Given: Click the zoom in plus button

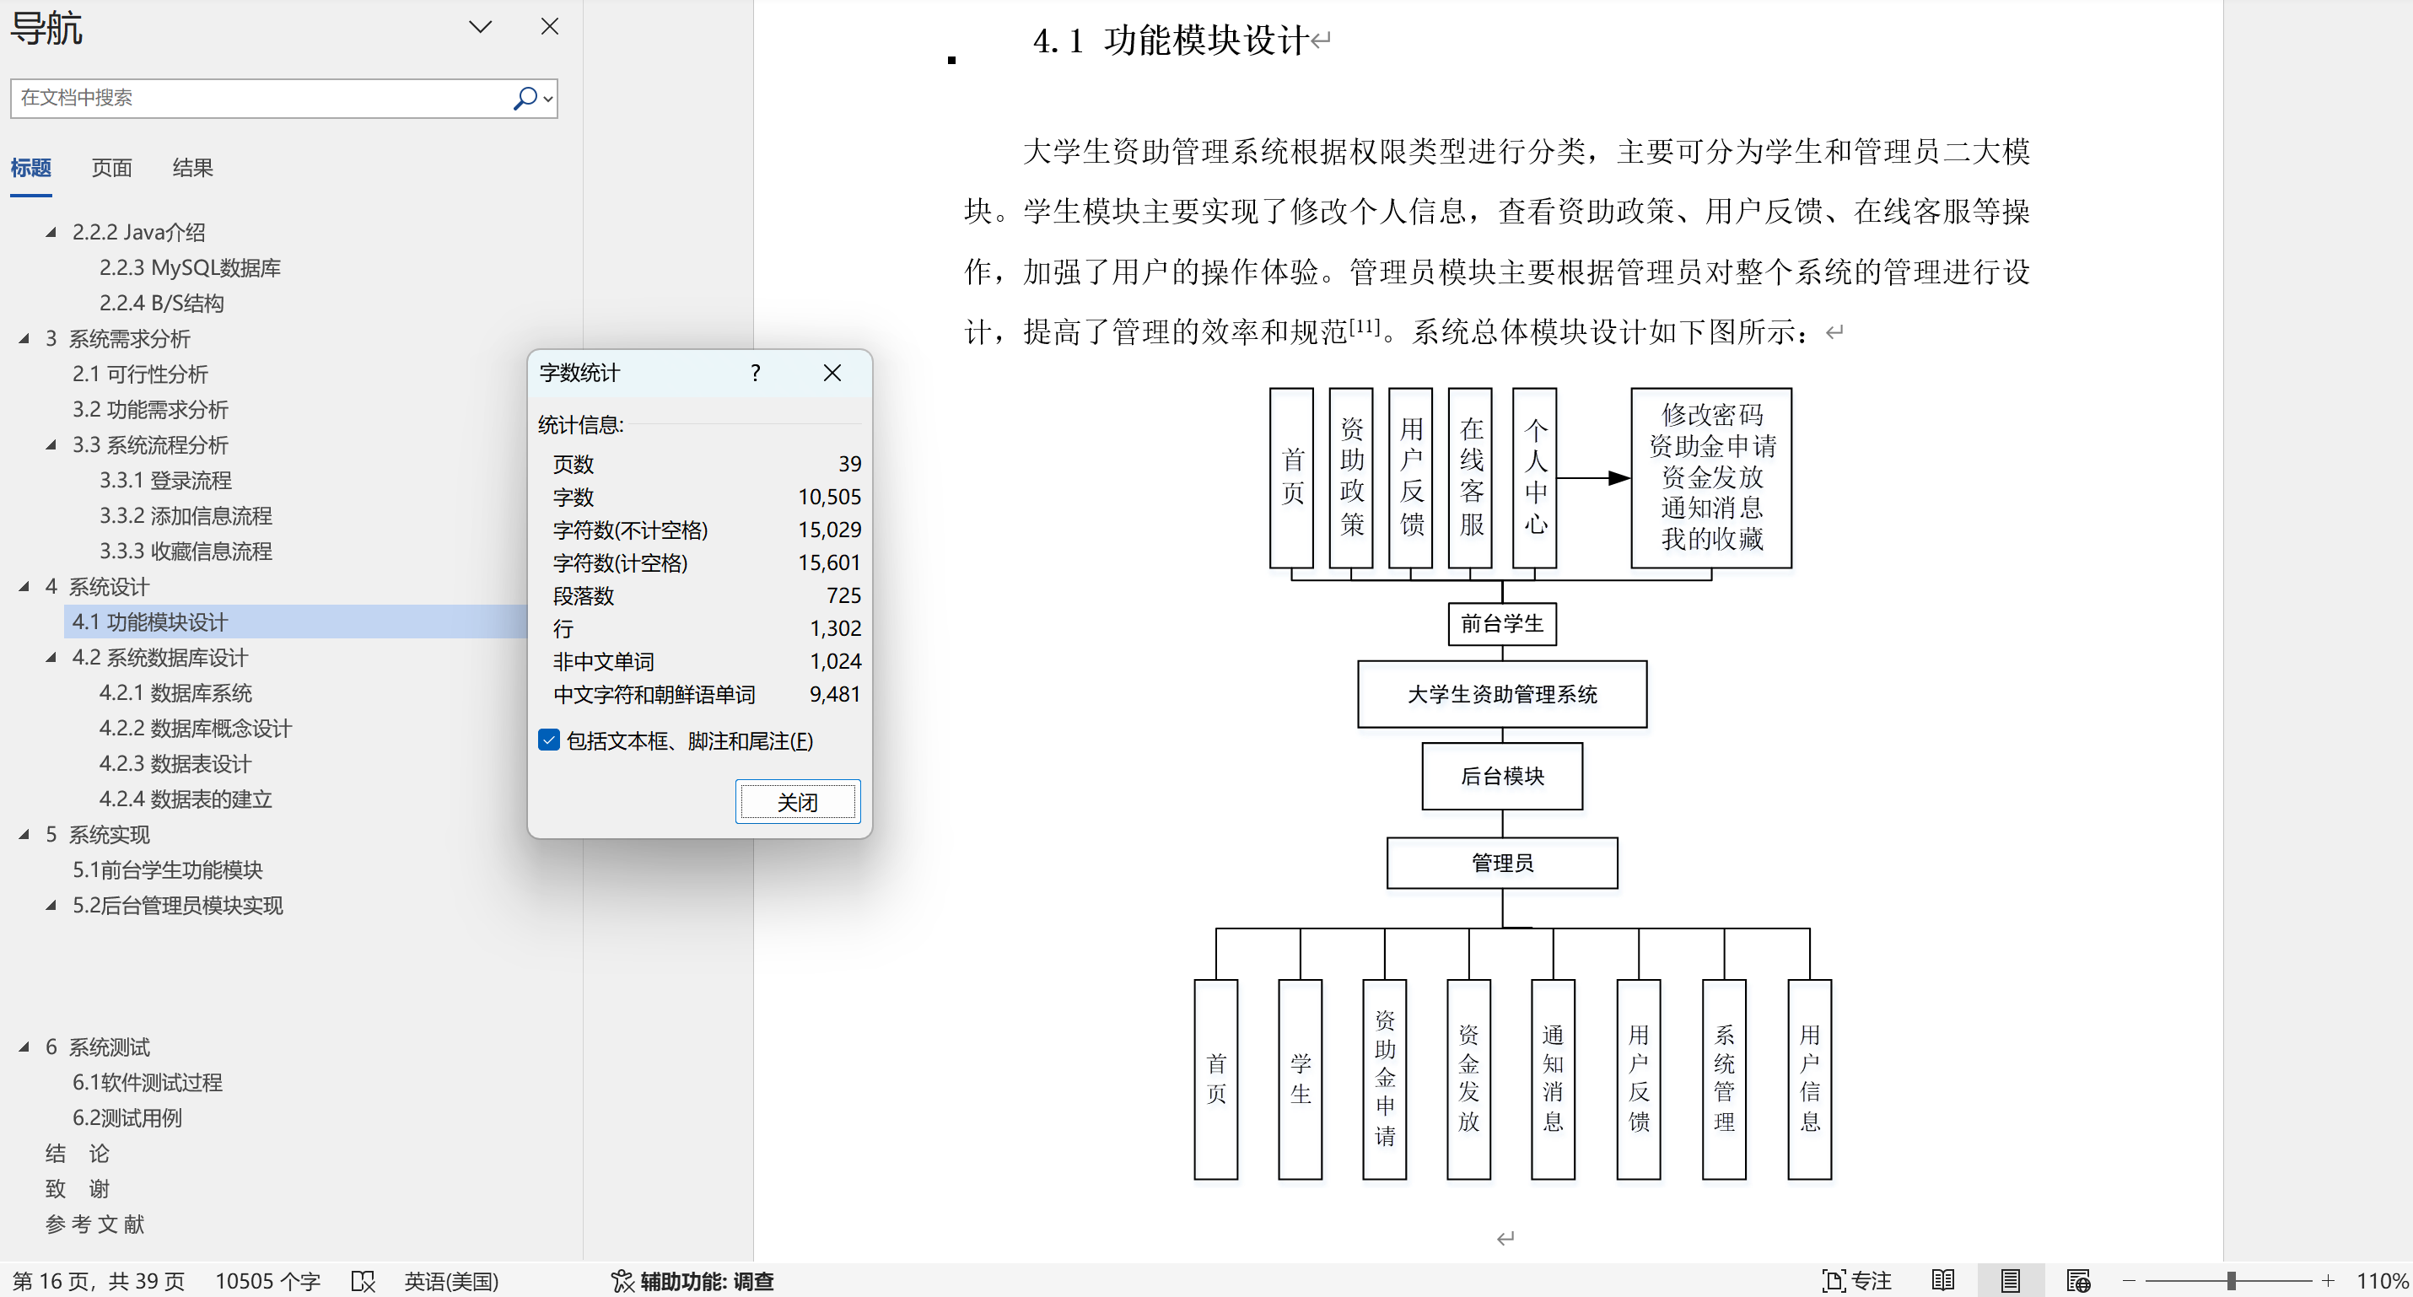Looking at the screenshot, I should pyautogui.click(x=2328, y=1280).
